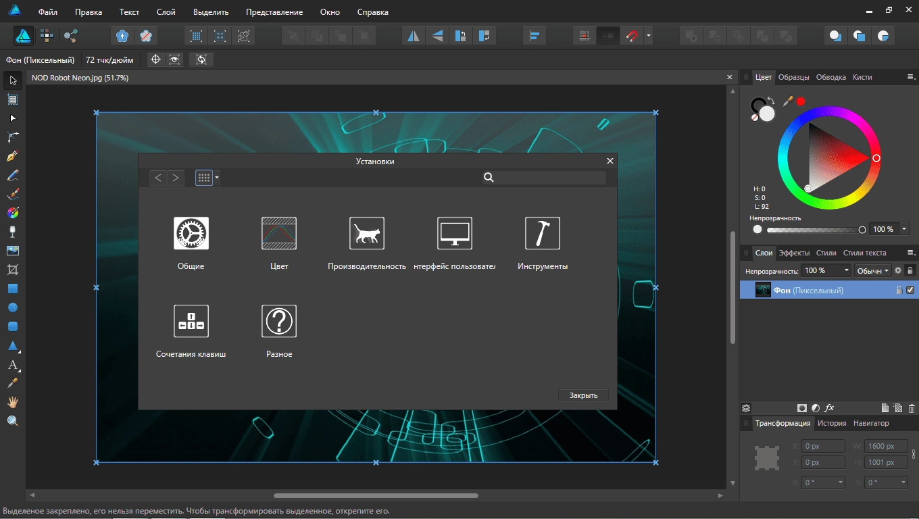Switch to the Эффекты tab
The height and width of the screenshot is (519, 919).
(x=794, y=253)
